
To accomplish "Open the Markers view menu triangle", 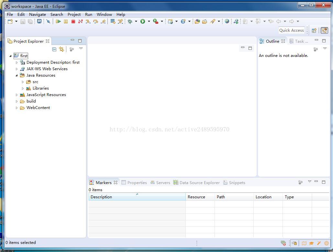I will [x=310, y=181].
